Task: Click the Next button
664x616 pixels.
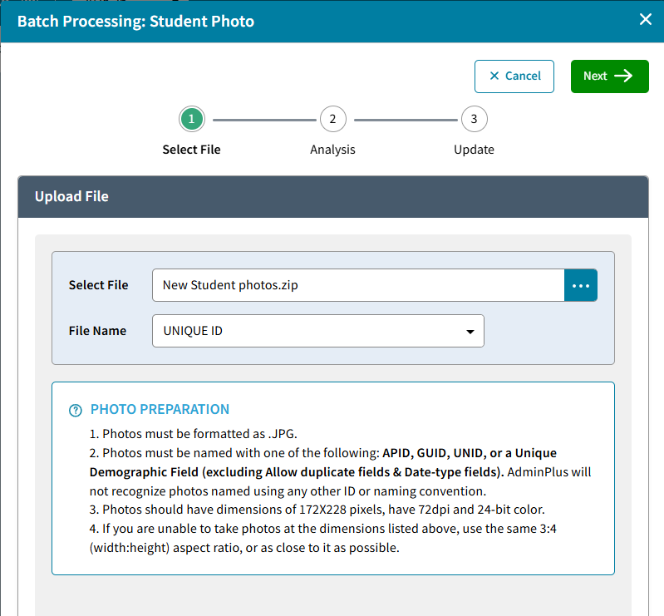Action: pyautogui.click(x=609, y=76)
